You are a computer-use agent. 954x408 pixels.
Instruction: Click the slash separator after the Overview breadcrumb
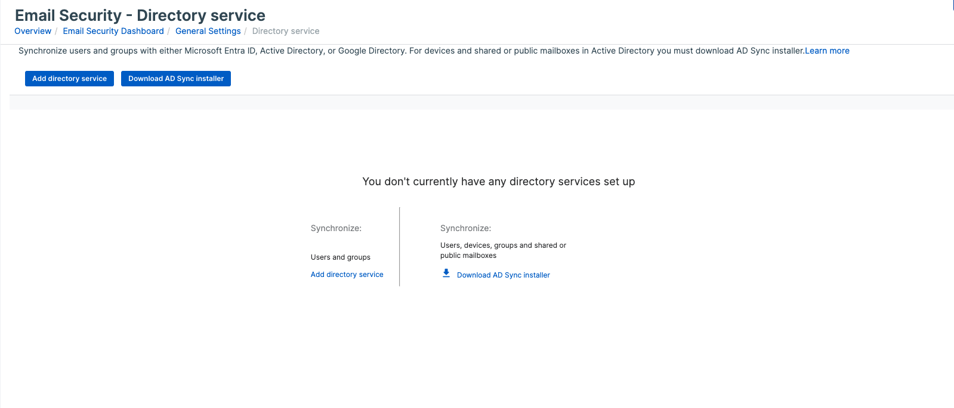[56, 31]
